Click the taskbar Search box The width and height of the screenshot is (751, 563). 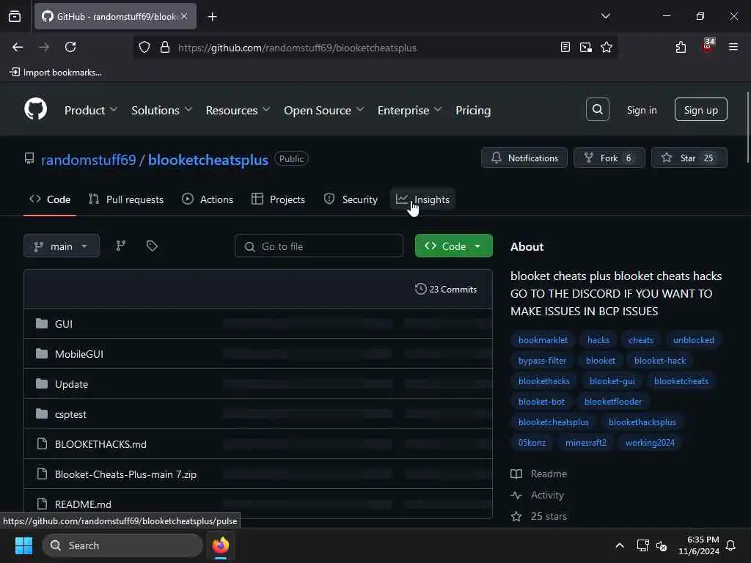(x=122, y=545)
